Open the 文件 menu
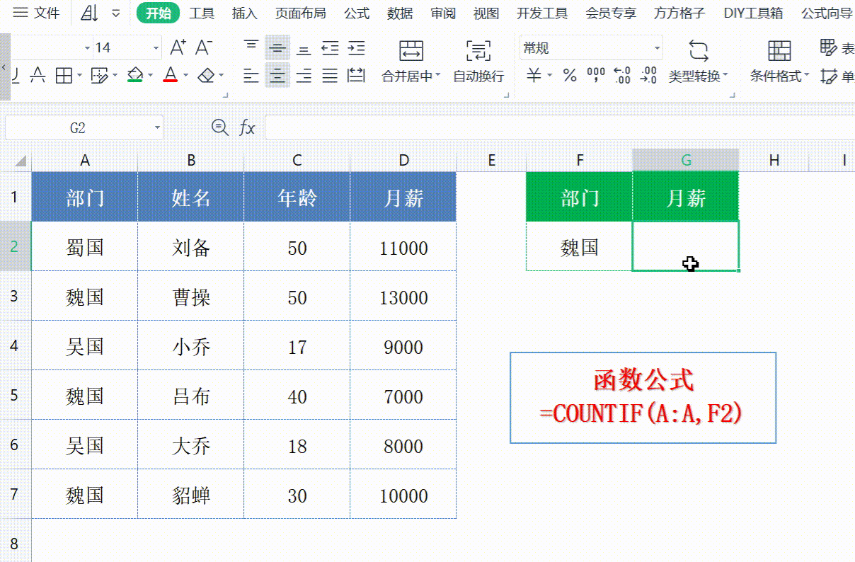 (x=38, y=13)
